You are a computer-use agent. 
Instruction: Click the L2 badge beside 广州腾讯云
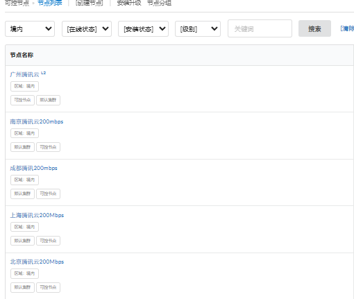tap(44, 73)
